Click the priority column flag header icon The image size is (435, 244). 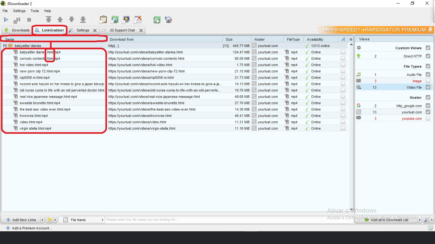point(343,39)
